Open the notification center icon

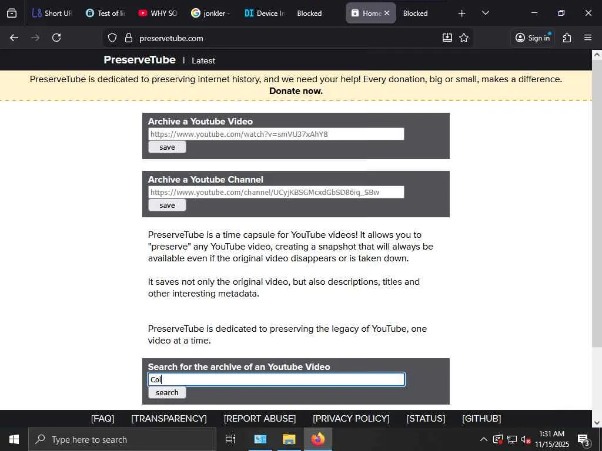click(584, 439)
